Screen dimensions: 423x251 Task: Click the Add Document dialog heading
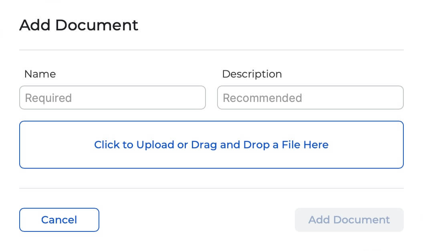[x=79, y=25]
